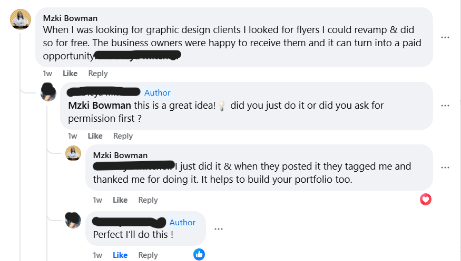Click the Author badge on great idea reply
This screenshot has height=261, width=461.
[158, 93]
